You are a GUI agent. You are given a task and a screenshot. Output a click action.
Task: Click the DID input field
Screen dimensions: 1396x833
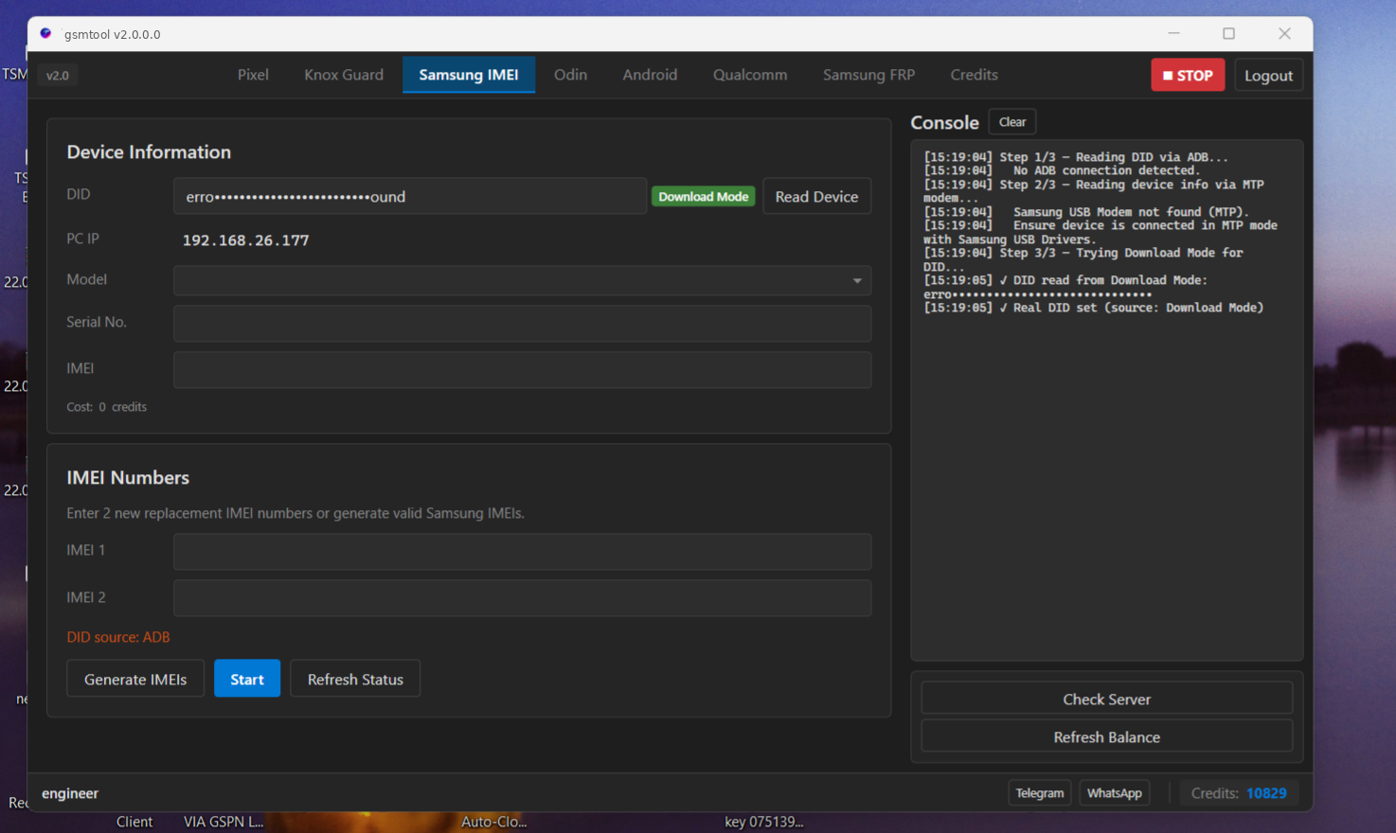pos(410,196)
